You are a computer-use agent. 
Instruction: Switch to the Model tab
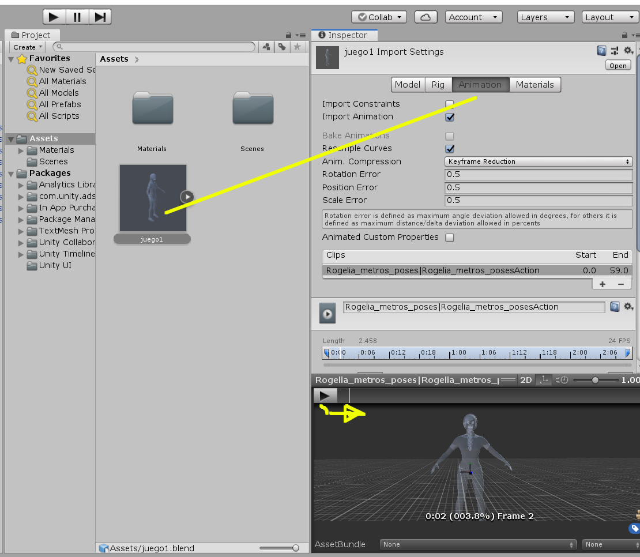(408, 84)
